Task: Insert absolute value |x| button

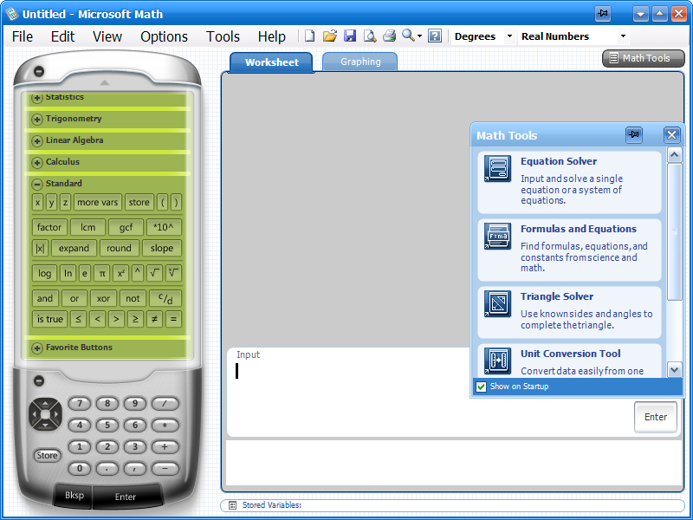Action: click(x=40, y=248)
